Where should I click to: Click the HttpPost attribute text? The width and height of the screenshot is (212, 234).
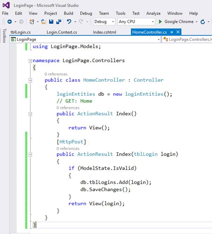(x=71, y=142)
